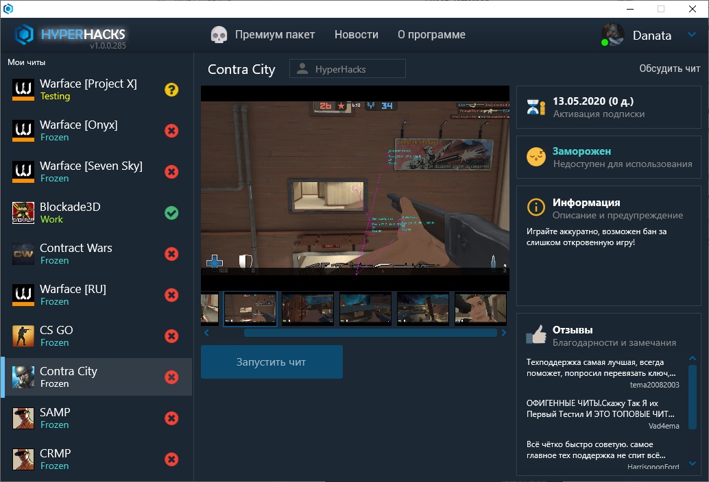The width and height of the screenshot is (709, 482).
Task: Open the Премиум пакет menu
Action: [x=274, y=35]
